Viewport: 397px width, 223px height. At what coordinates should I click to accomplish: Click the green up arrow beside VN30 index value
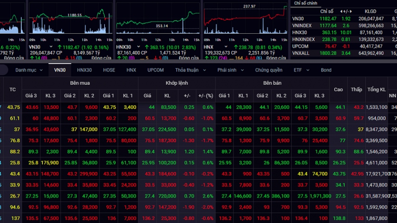pos(59,47)
